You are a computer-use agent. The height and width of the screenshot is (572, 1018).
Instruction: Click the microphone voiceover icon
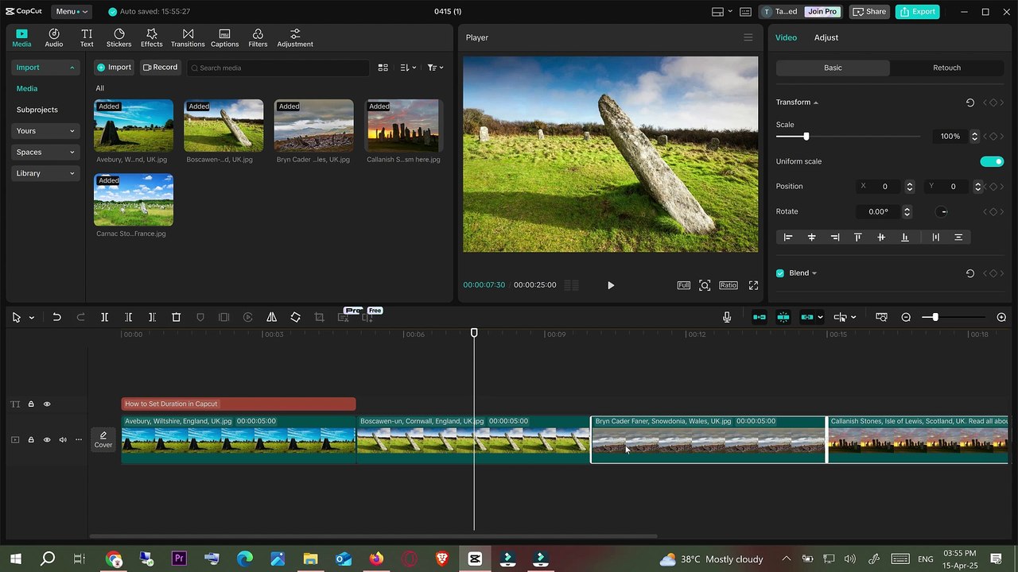click(x=726, y=317)
